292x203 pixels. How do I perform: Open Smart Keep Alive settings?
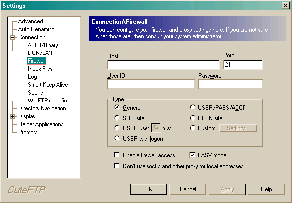point(48,85)
